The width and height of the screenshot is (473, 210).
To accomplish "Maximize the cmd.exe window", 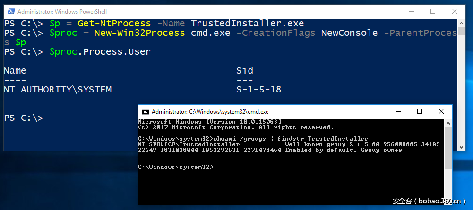I will [419, 112].
